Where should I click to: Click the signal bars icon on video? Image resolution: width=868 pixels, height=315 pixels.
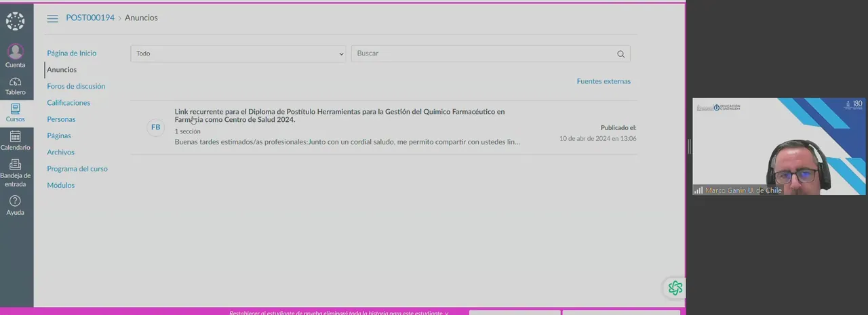coord(698,191)
